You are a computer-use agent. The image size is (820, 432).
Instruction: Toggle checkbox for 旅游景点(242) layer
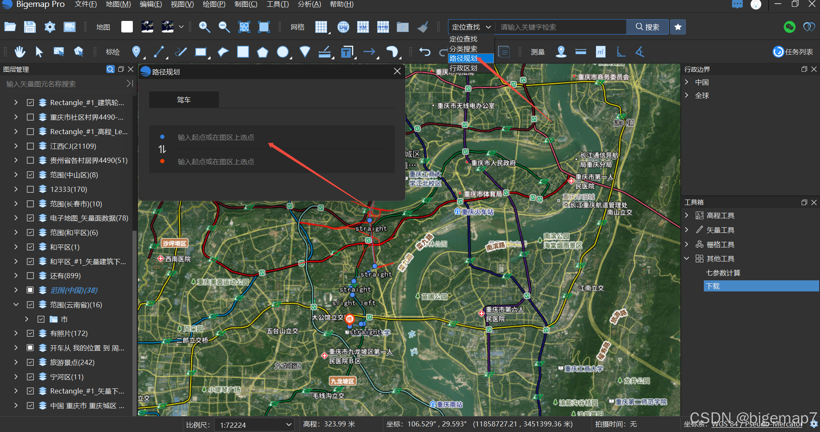[x=30, y=362]
